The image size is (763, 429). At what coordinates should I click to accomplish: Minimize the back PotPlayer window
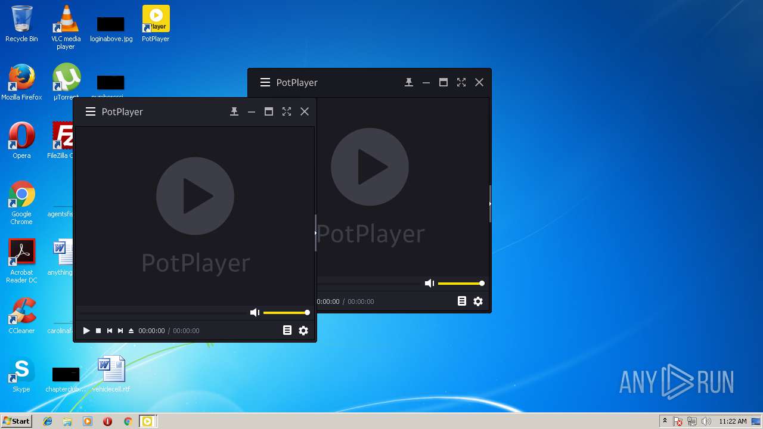click(x=426, y=82)
